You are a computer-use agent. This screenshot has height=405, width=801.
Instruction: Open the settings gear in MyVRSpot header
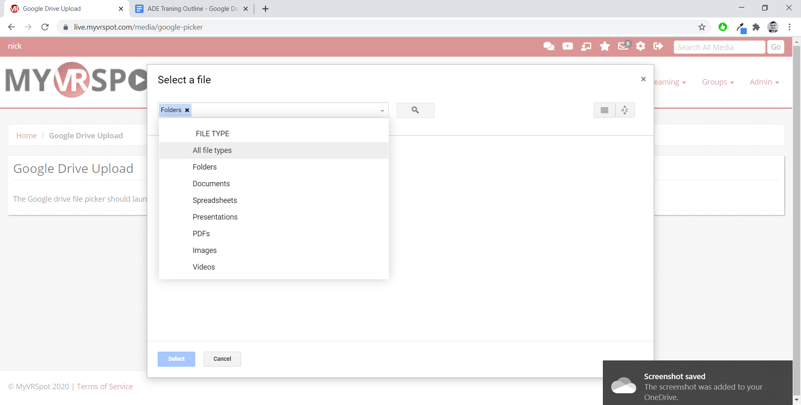641,46
